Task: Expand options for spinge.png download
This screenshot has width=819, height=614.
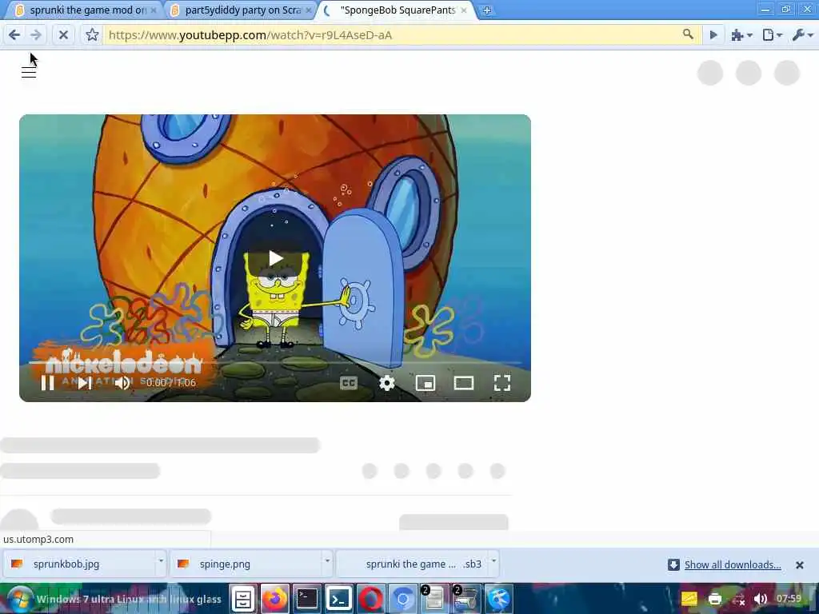Action: [x=327, y=561]
